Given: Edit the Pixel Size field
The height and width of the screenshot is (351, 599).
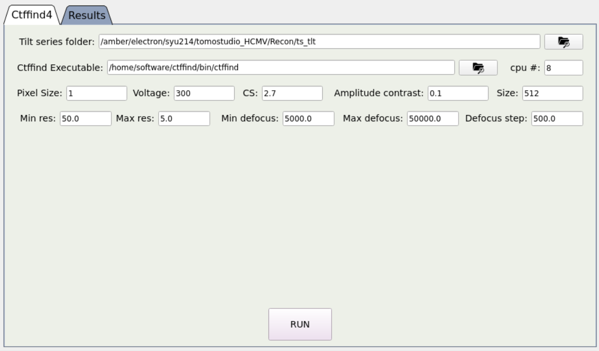Looking at the screenshot, I should [x=97, y=93].
